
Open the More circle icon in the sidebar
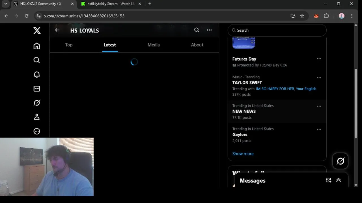coord(37,131)
